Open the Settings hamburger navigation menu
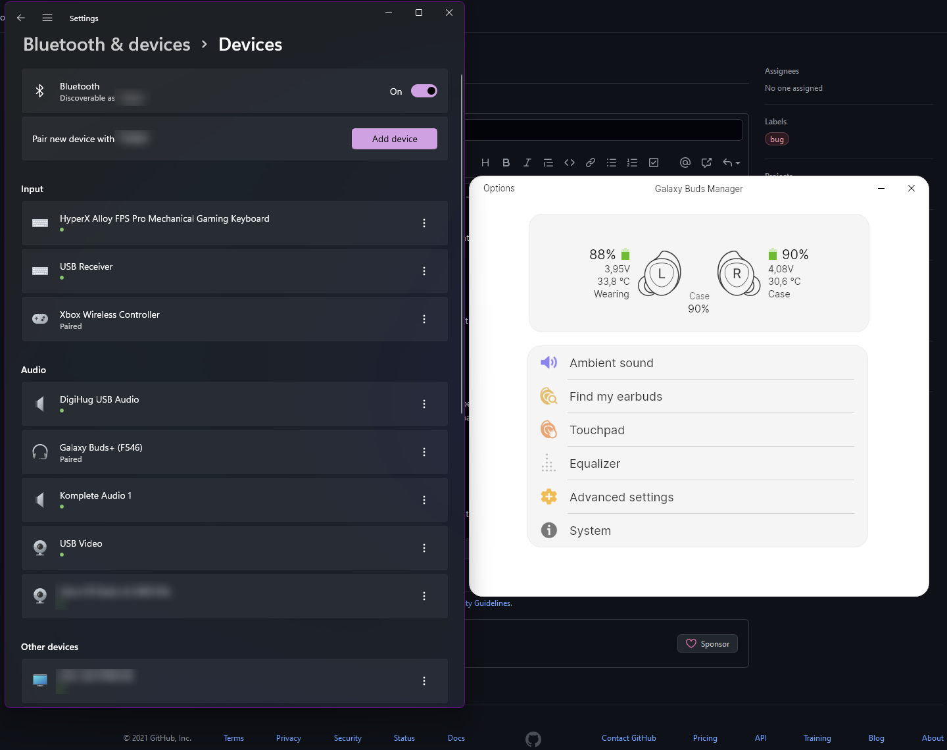This screenshot has width=947, height=750. coord(47,18)
